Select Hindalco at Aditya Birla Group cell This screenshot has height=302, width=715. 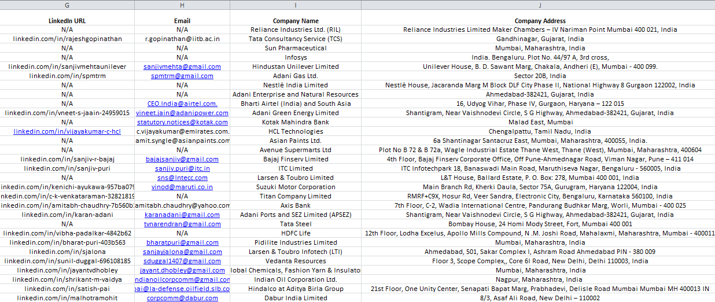[x=296, y=289]
